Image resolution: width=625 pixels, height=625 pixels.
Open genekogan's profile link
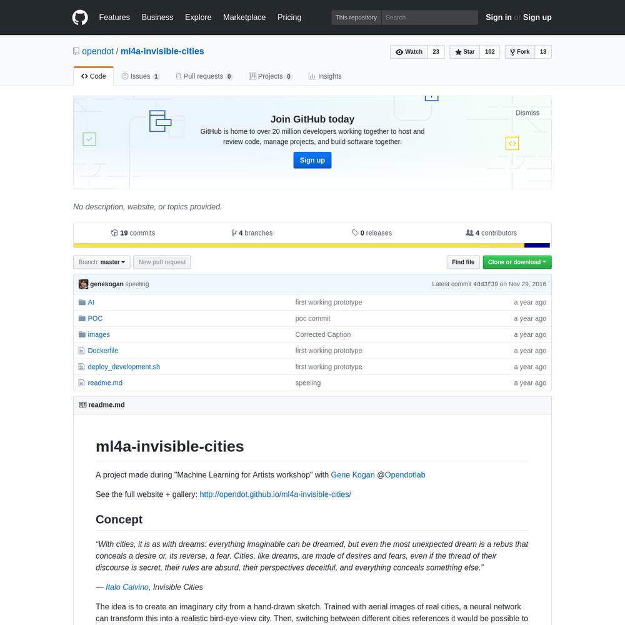pyautogui.click(x=107, y=284)
